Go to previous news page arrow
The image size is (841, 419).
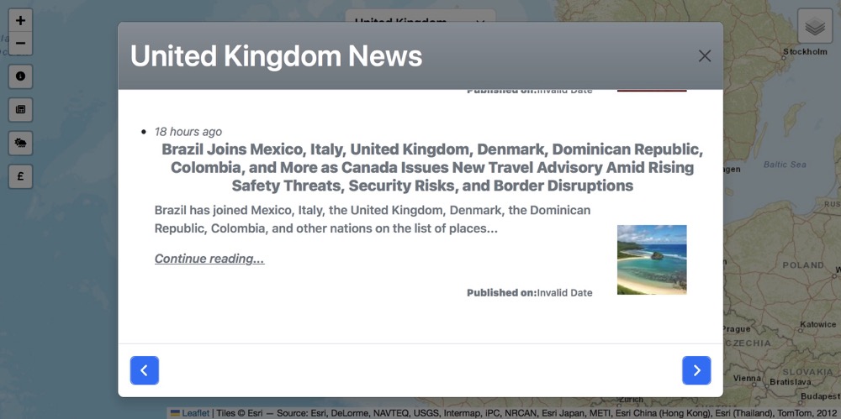145,370
